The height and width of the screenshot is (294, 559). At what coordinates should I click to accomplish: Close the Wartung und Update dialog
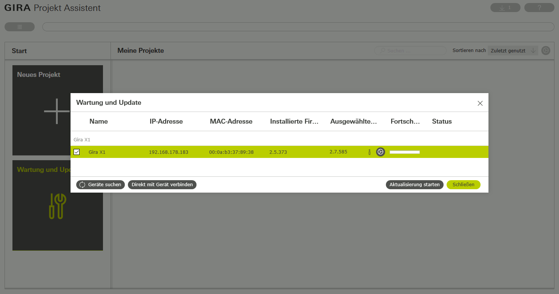point(480,103)
